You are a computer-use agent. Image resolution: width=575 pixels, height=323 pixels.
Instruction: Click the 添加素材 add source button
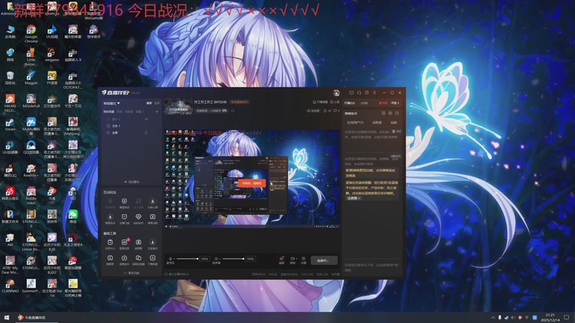click(x=132, y=182)
